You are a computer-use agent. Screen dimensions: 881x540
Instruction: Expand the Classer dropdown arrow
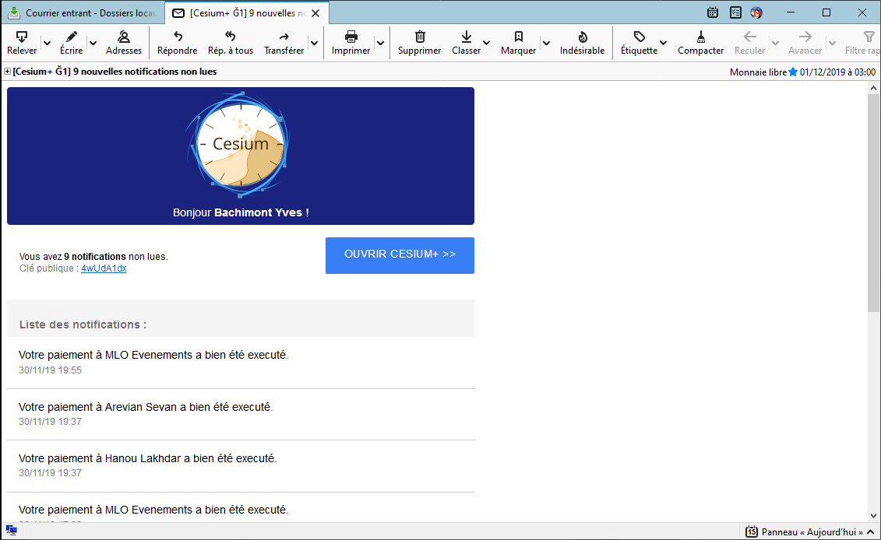[487, 44]
